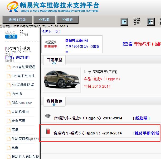Click the wifi-like arrow under 当前车型 tab

[54, 63]
